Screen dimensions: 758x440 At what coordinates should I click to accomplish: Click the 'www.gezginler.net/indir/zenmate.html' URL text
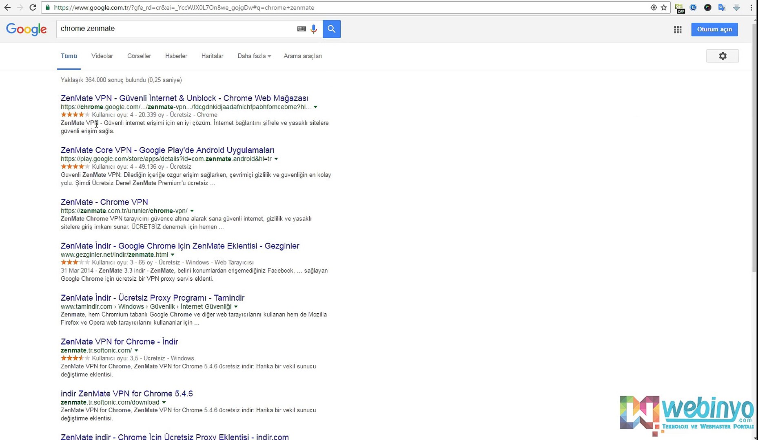coord(114,255)
